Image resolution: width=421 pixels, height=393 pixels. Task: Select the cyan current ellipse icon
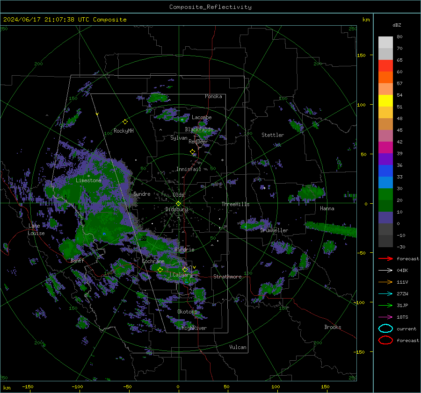point(385,329)
